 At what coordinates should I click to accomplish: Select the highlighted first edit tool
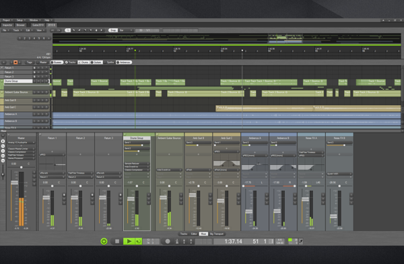point(67,30)
